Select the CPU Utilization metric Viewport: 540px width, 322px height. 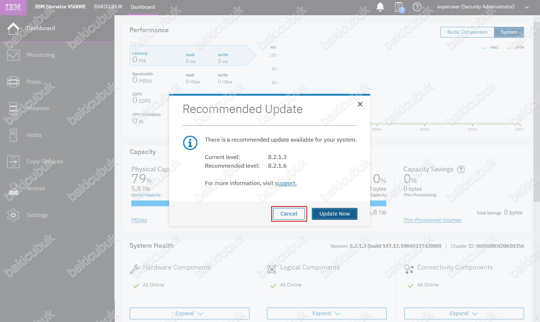click(x=146, y=118)
